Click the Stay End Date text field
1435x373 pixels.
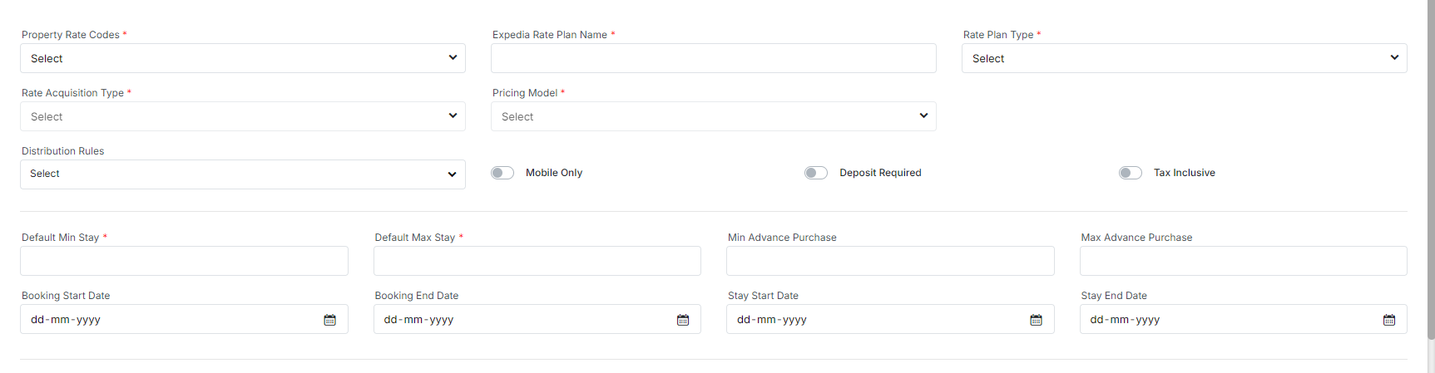[1223, 320]
